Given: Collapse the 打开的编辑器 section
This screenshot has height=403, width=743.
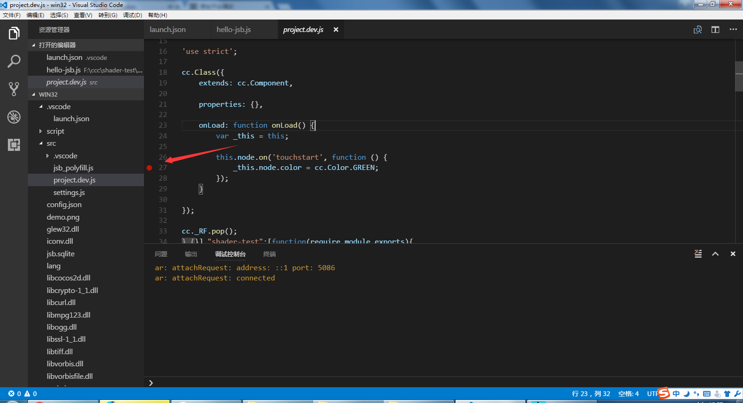Looking at the screenshot, I should point(86,45).
